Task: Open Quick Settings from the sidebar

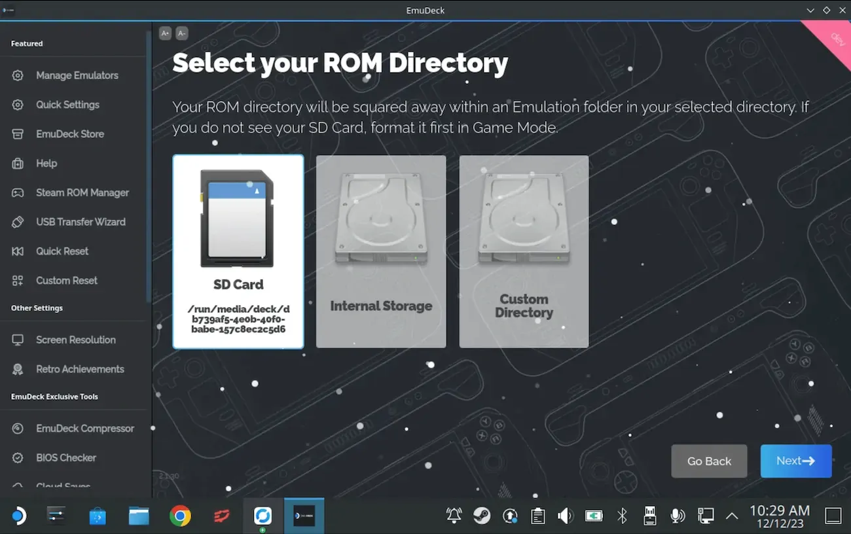Action: [67, 105]
